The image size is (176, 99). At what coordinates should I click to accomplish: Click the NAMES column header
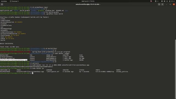tap(119, 70)
